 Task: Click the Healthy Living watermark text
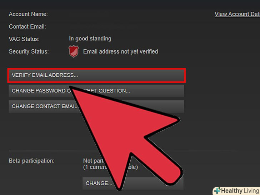[x=240, y=191]
